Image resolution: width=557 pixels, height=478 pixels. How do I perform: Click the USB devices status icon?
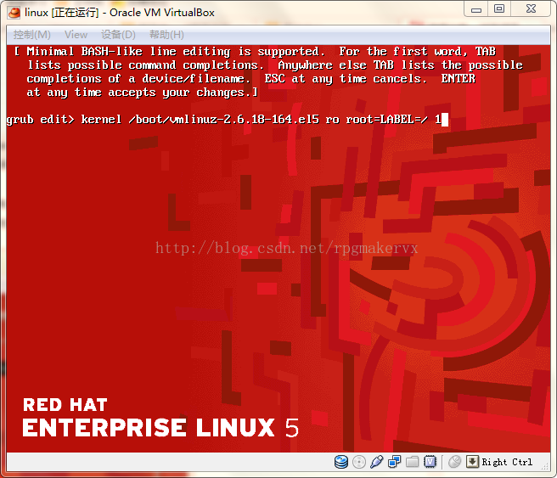point(376,462)
